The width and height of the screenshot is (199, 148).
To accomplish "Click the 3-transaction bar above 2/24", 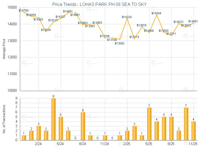I will click(x=39, y=133).
